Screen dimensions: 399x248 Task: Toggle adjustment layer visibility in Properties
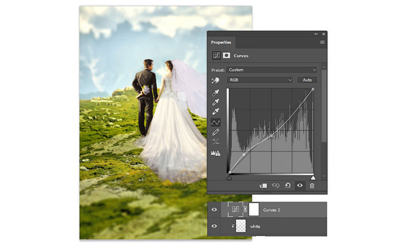pyautogui.click(x=300, y=186)
